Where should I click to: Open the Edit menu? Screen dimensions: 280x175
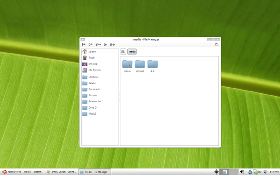tap(91, 44)
